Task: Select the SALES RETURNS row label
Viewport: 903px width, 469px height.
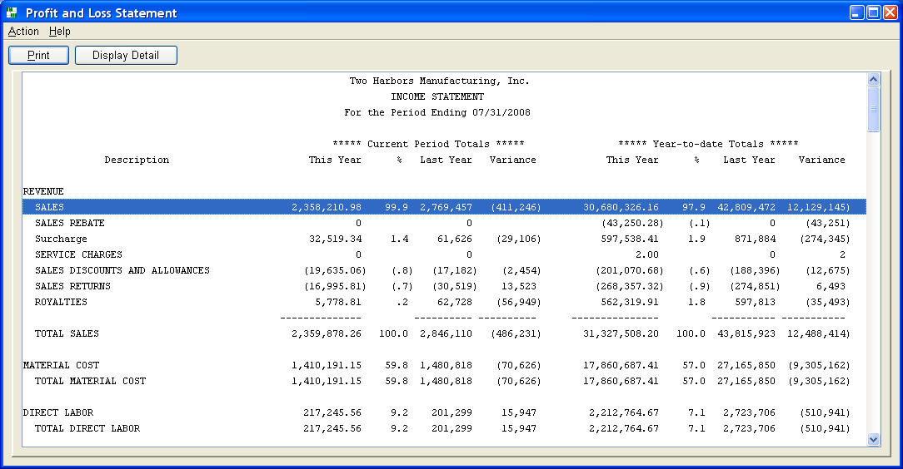Action: pos(72,286)
